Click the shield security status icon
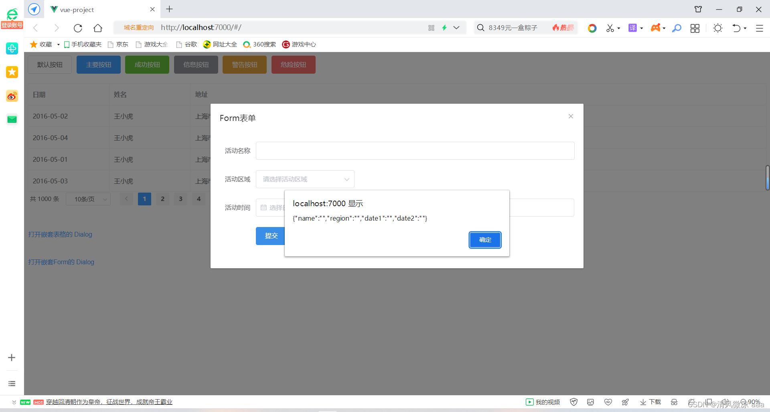Viewport: 770px width, 412px height. coord(573,402)
